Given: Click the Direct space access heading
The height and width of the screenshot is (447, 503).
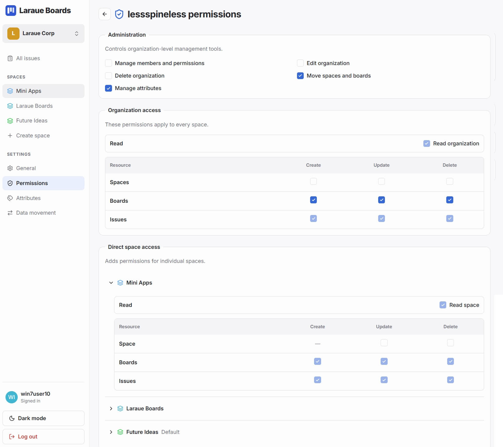Looking at the screenshot, I should pos(134,247).
